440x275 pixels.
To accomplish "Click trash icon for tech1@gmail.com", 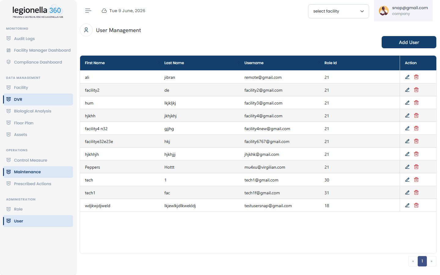I will click(x=416, y=180).
